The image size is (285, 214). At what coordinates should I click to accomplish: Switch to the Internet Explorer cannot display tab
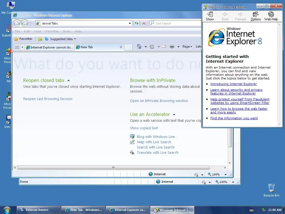point(50,47)
